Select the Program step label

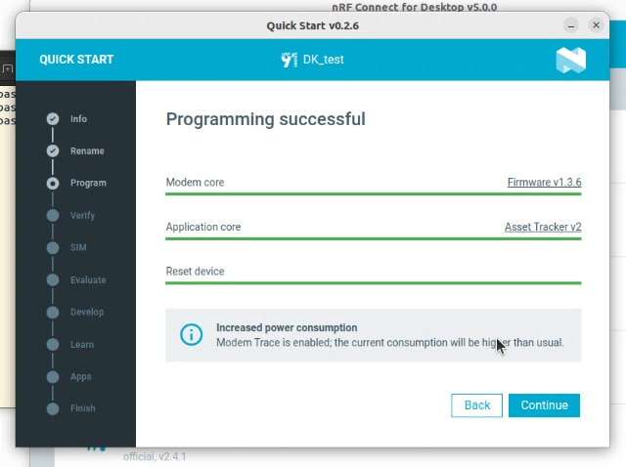tap(88, 183)
